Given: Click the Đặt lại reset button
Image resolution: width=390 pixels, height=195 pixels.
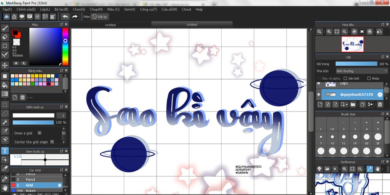Looking at the screenshot, I should 99,17.
